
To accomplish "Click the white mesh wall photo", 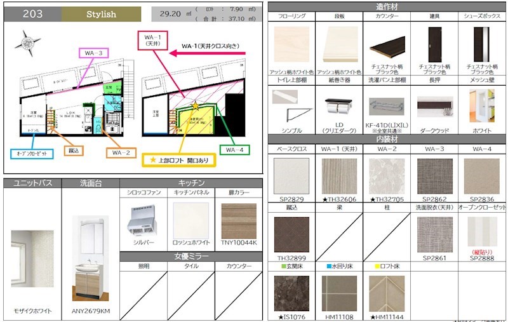I will click(x=481, y=105).
